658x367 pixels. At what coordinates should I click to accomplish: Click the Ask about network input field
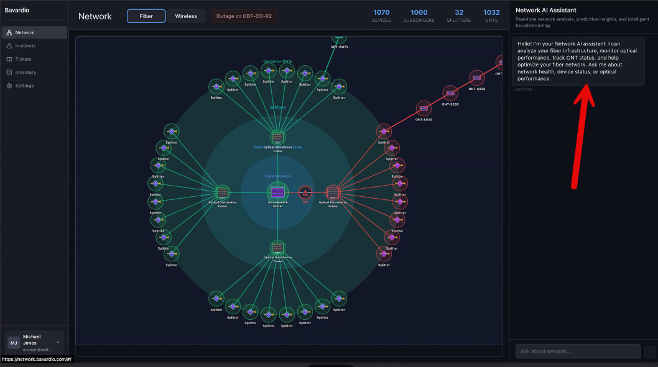[578, 351]
